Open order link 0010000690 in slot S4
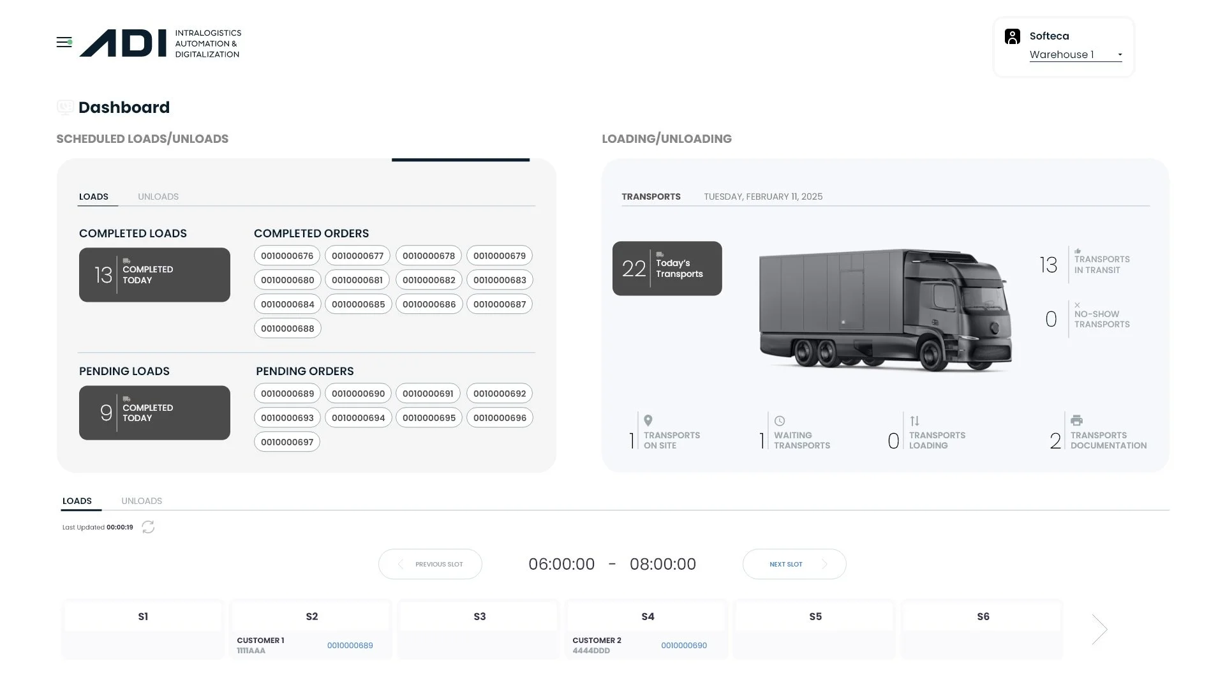Screen dimensions: 1225x689 click(x=684, y=646)
